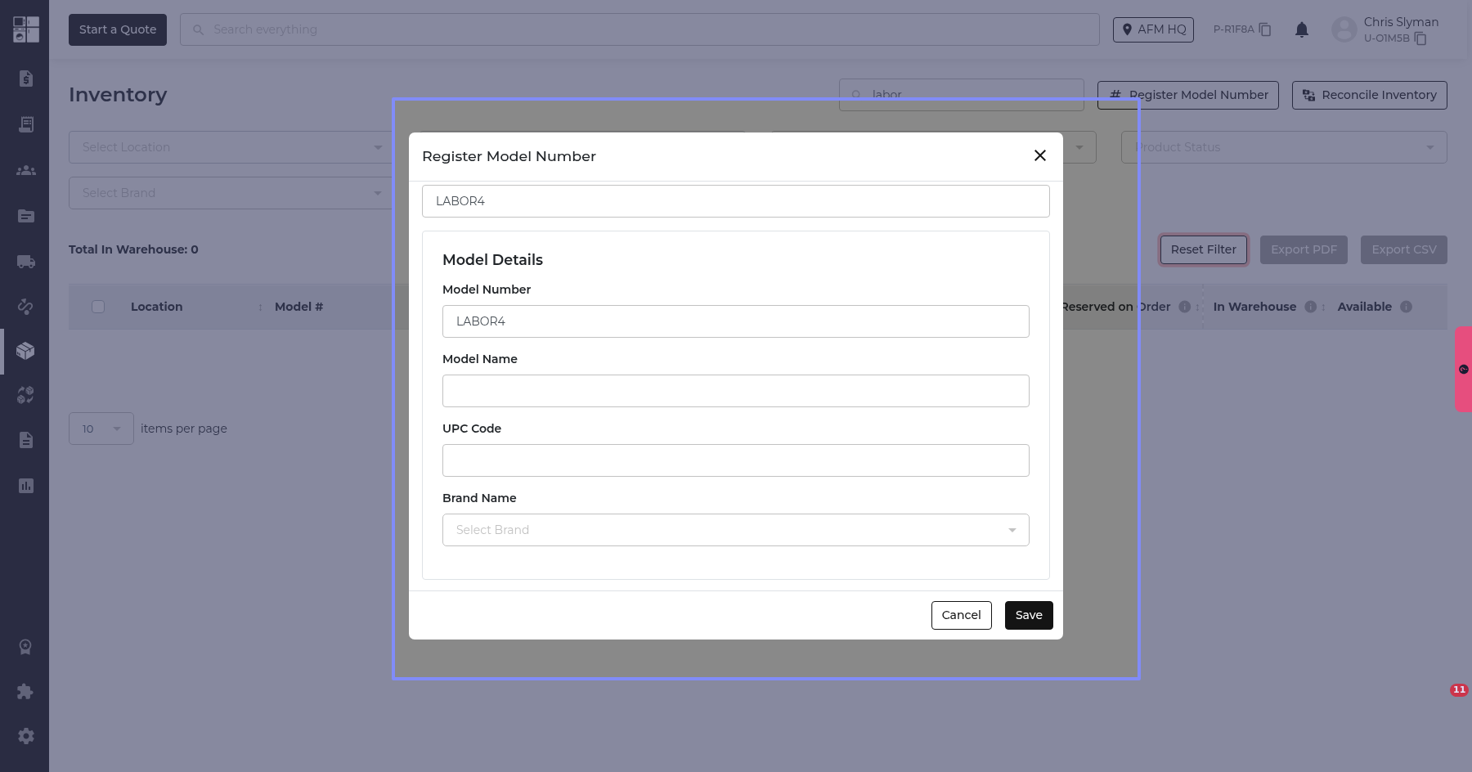Copy the user ID U-O1M5B
This screenshot has width=1472, height=772.
click(x=1420, y=38)
